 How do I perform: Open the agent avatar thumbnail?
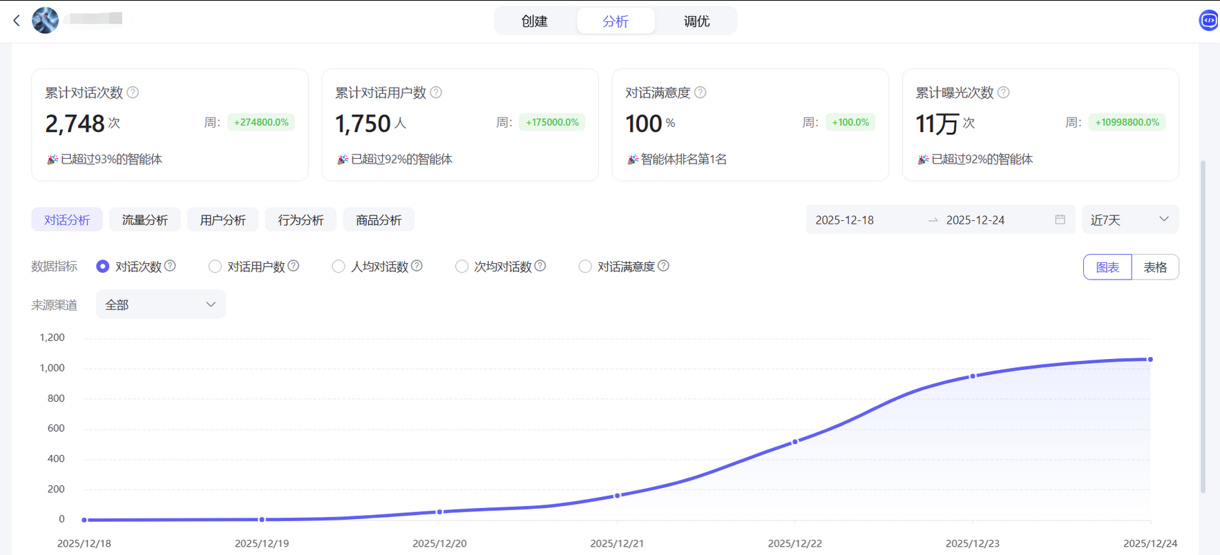[x=46, y=20]
